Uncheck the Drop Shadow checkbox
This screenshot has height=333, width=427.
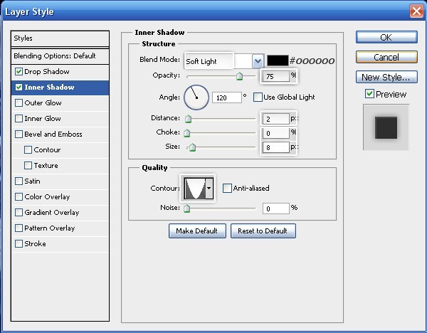click(x=19, y=72)
